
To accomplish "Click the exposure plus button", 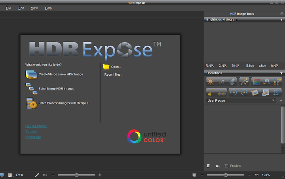I will pyautogui.click(x=100, y=175).
